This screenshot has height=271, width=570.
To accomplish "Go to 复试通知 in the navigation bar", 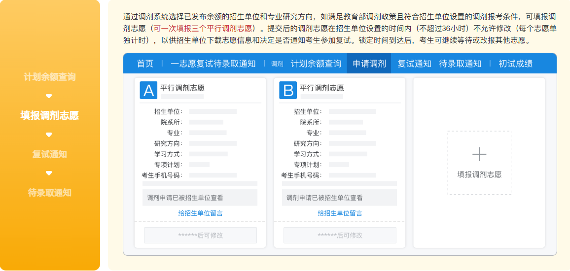I will (x=414, y=64).
